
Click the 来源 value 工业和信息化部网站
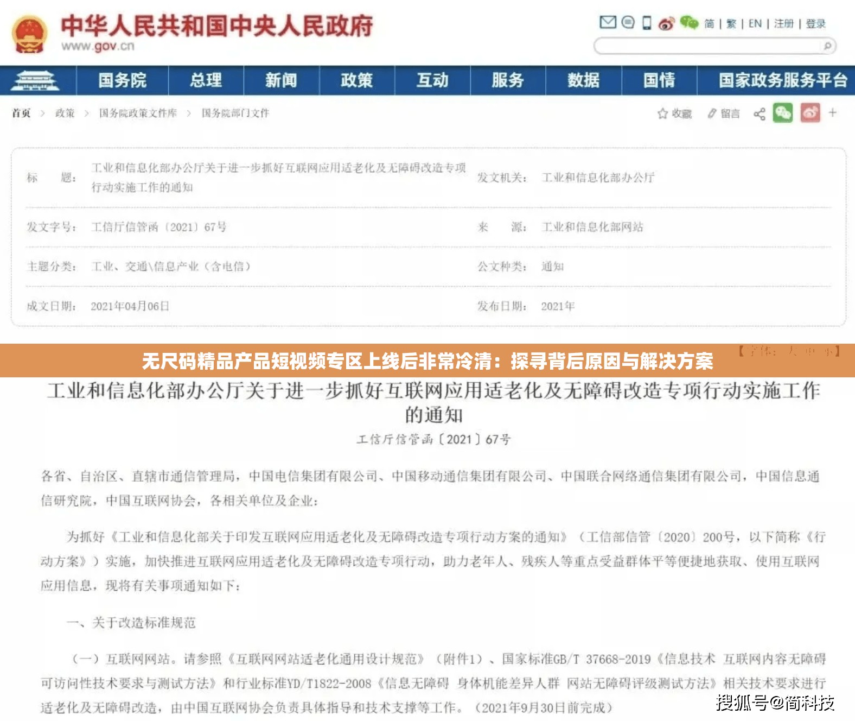592,227
